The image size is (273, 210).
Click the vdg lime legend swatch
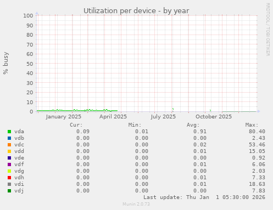click(x=9, y=171)
